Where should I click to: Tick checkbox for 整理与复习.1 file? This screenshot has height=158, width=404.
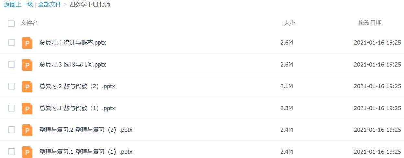(x=11, y=152)
